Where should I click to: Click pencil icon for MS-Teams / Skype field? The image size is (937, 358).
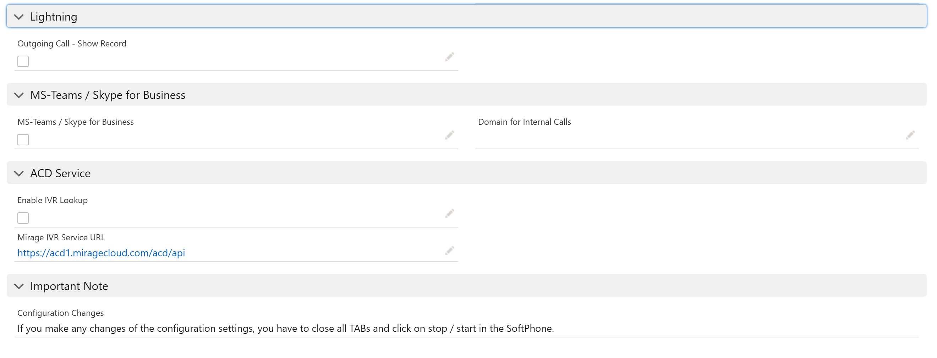click(x=450, y=135)
